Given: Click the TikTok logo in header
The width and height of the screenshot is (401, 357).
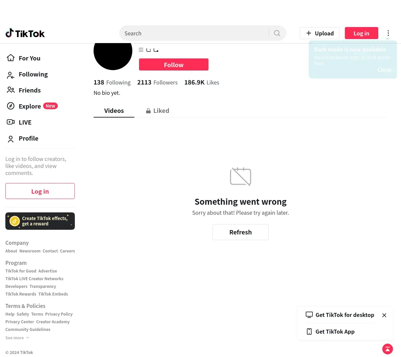Looking at the screenshot, I should (25, 33).
